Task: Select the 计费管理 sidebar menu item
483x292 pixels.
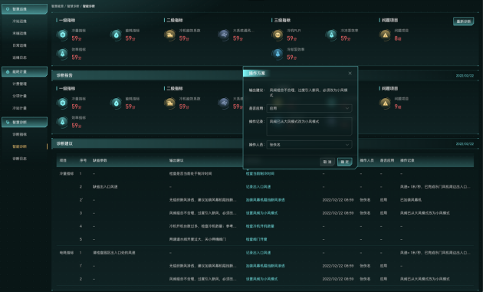Action: pos(20,84)
